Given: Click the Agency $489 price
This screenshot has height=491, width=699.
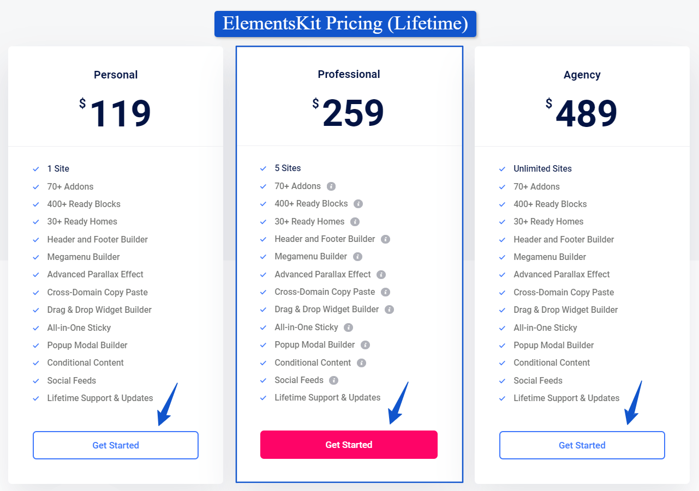Looking at the screenshot, I should [582, 114].
